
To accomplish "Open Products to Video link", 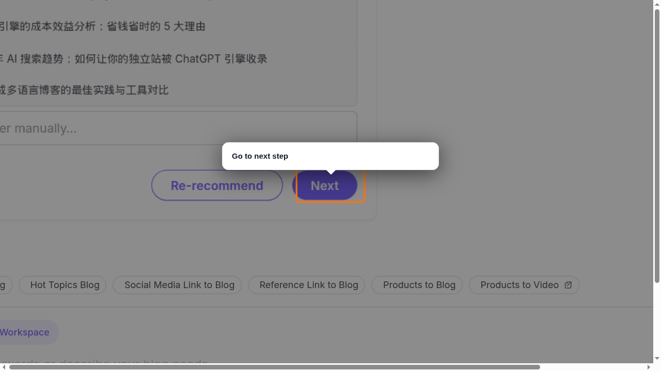I will click(524, 285).
